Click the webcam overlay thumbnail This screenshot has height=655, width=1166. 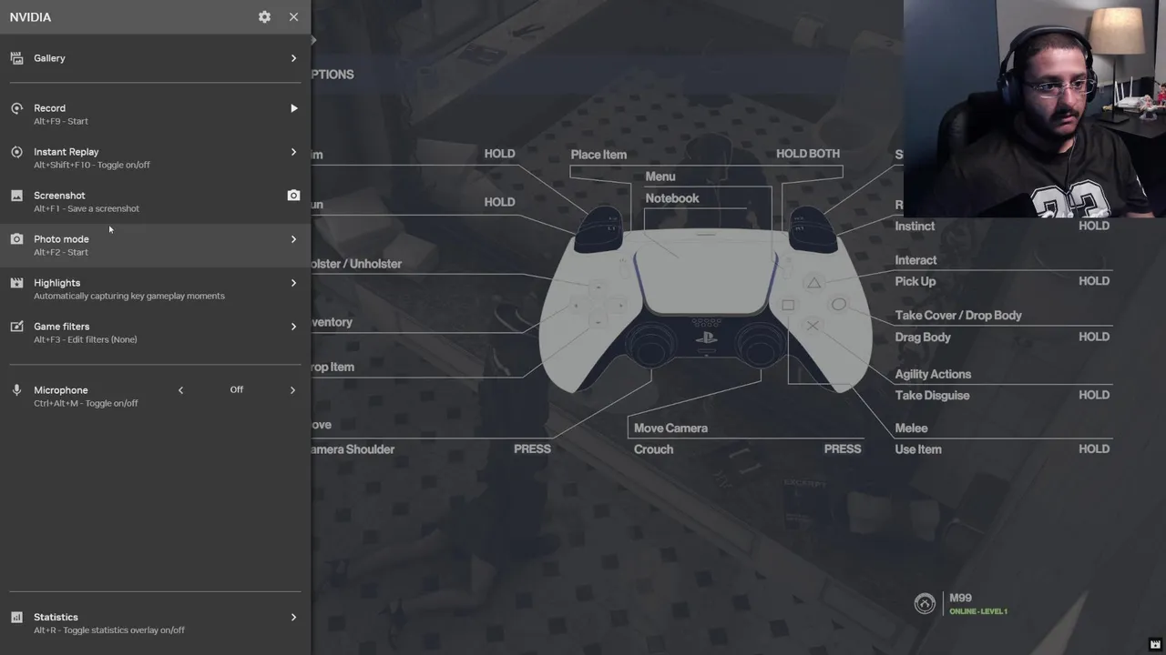tap(1035, 108)
